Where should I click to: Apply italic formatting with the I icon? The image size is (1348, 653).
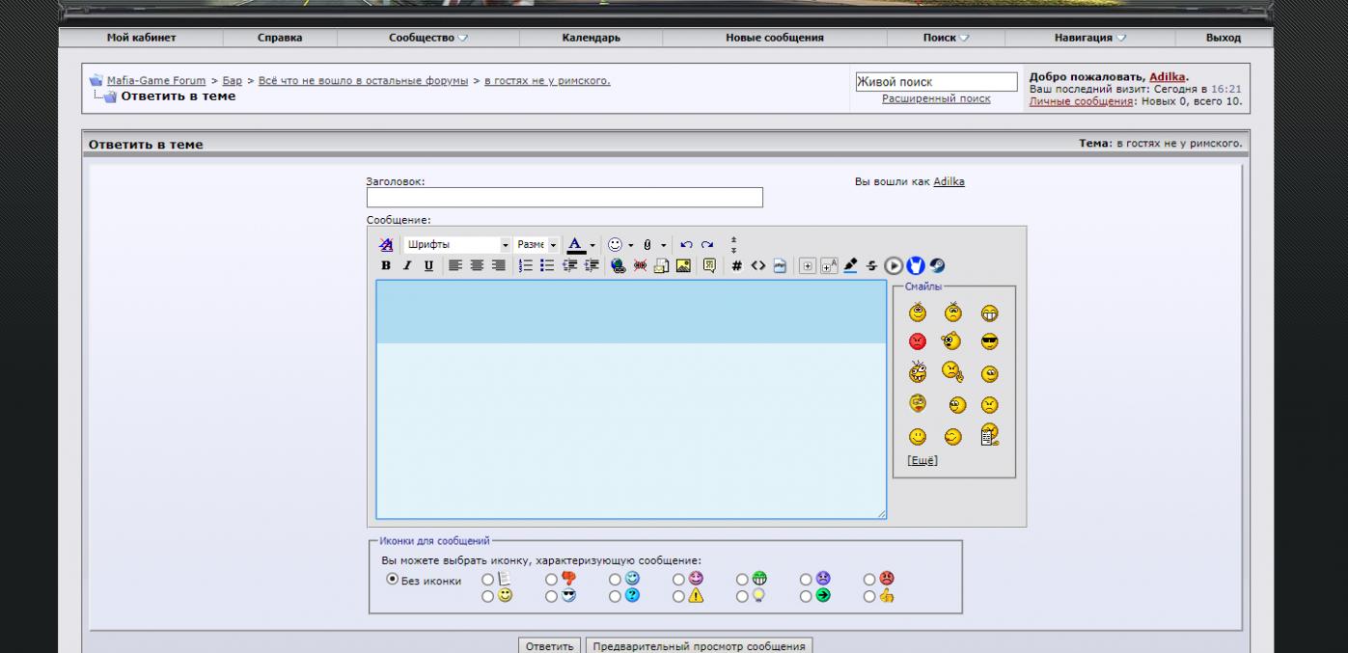[x=406, y=265]
